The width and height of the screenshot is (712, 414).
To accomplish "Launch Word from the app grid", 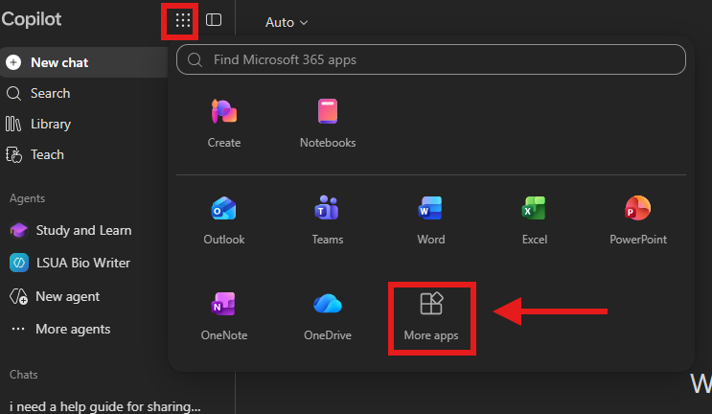I will pos(431,220).
